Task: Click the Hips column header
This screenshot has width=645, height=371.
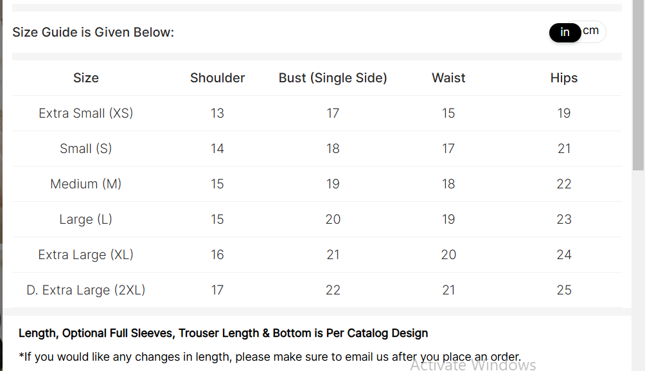Action: click(564, 78)
